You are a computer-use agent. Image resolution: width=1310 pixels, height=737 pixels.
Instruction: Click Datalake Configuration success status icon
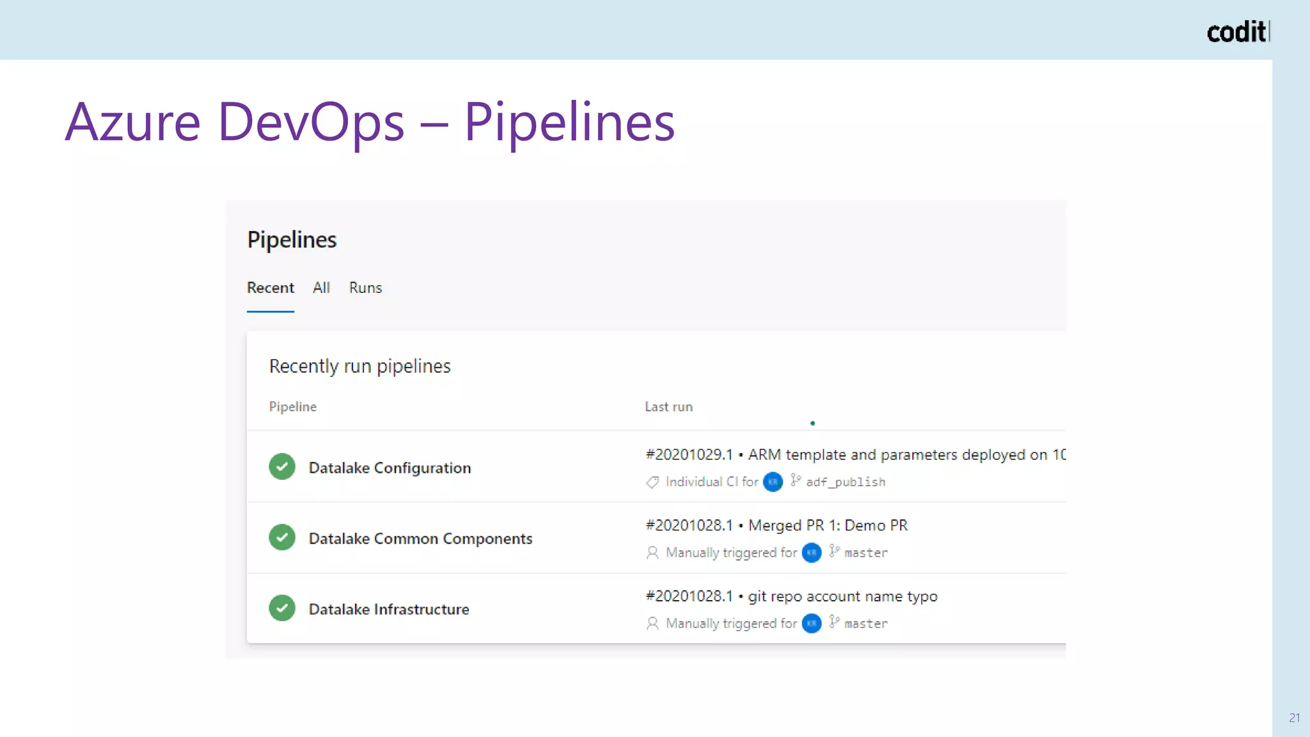click(282, 466)
